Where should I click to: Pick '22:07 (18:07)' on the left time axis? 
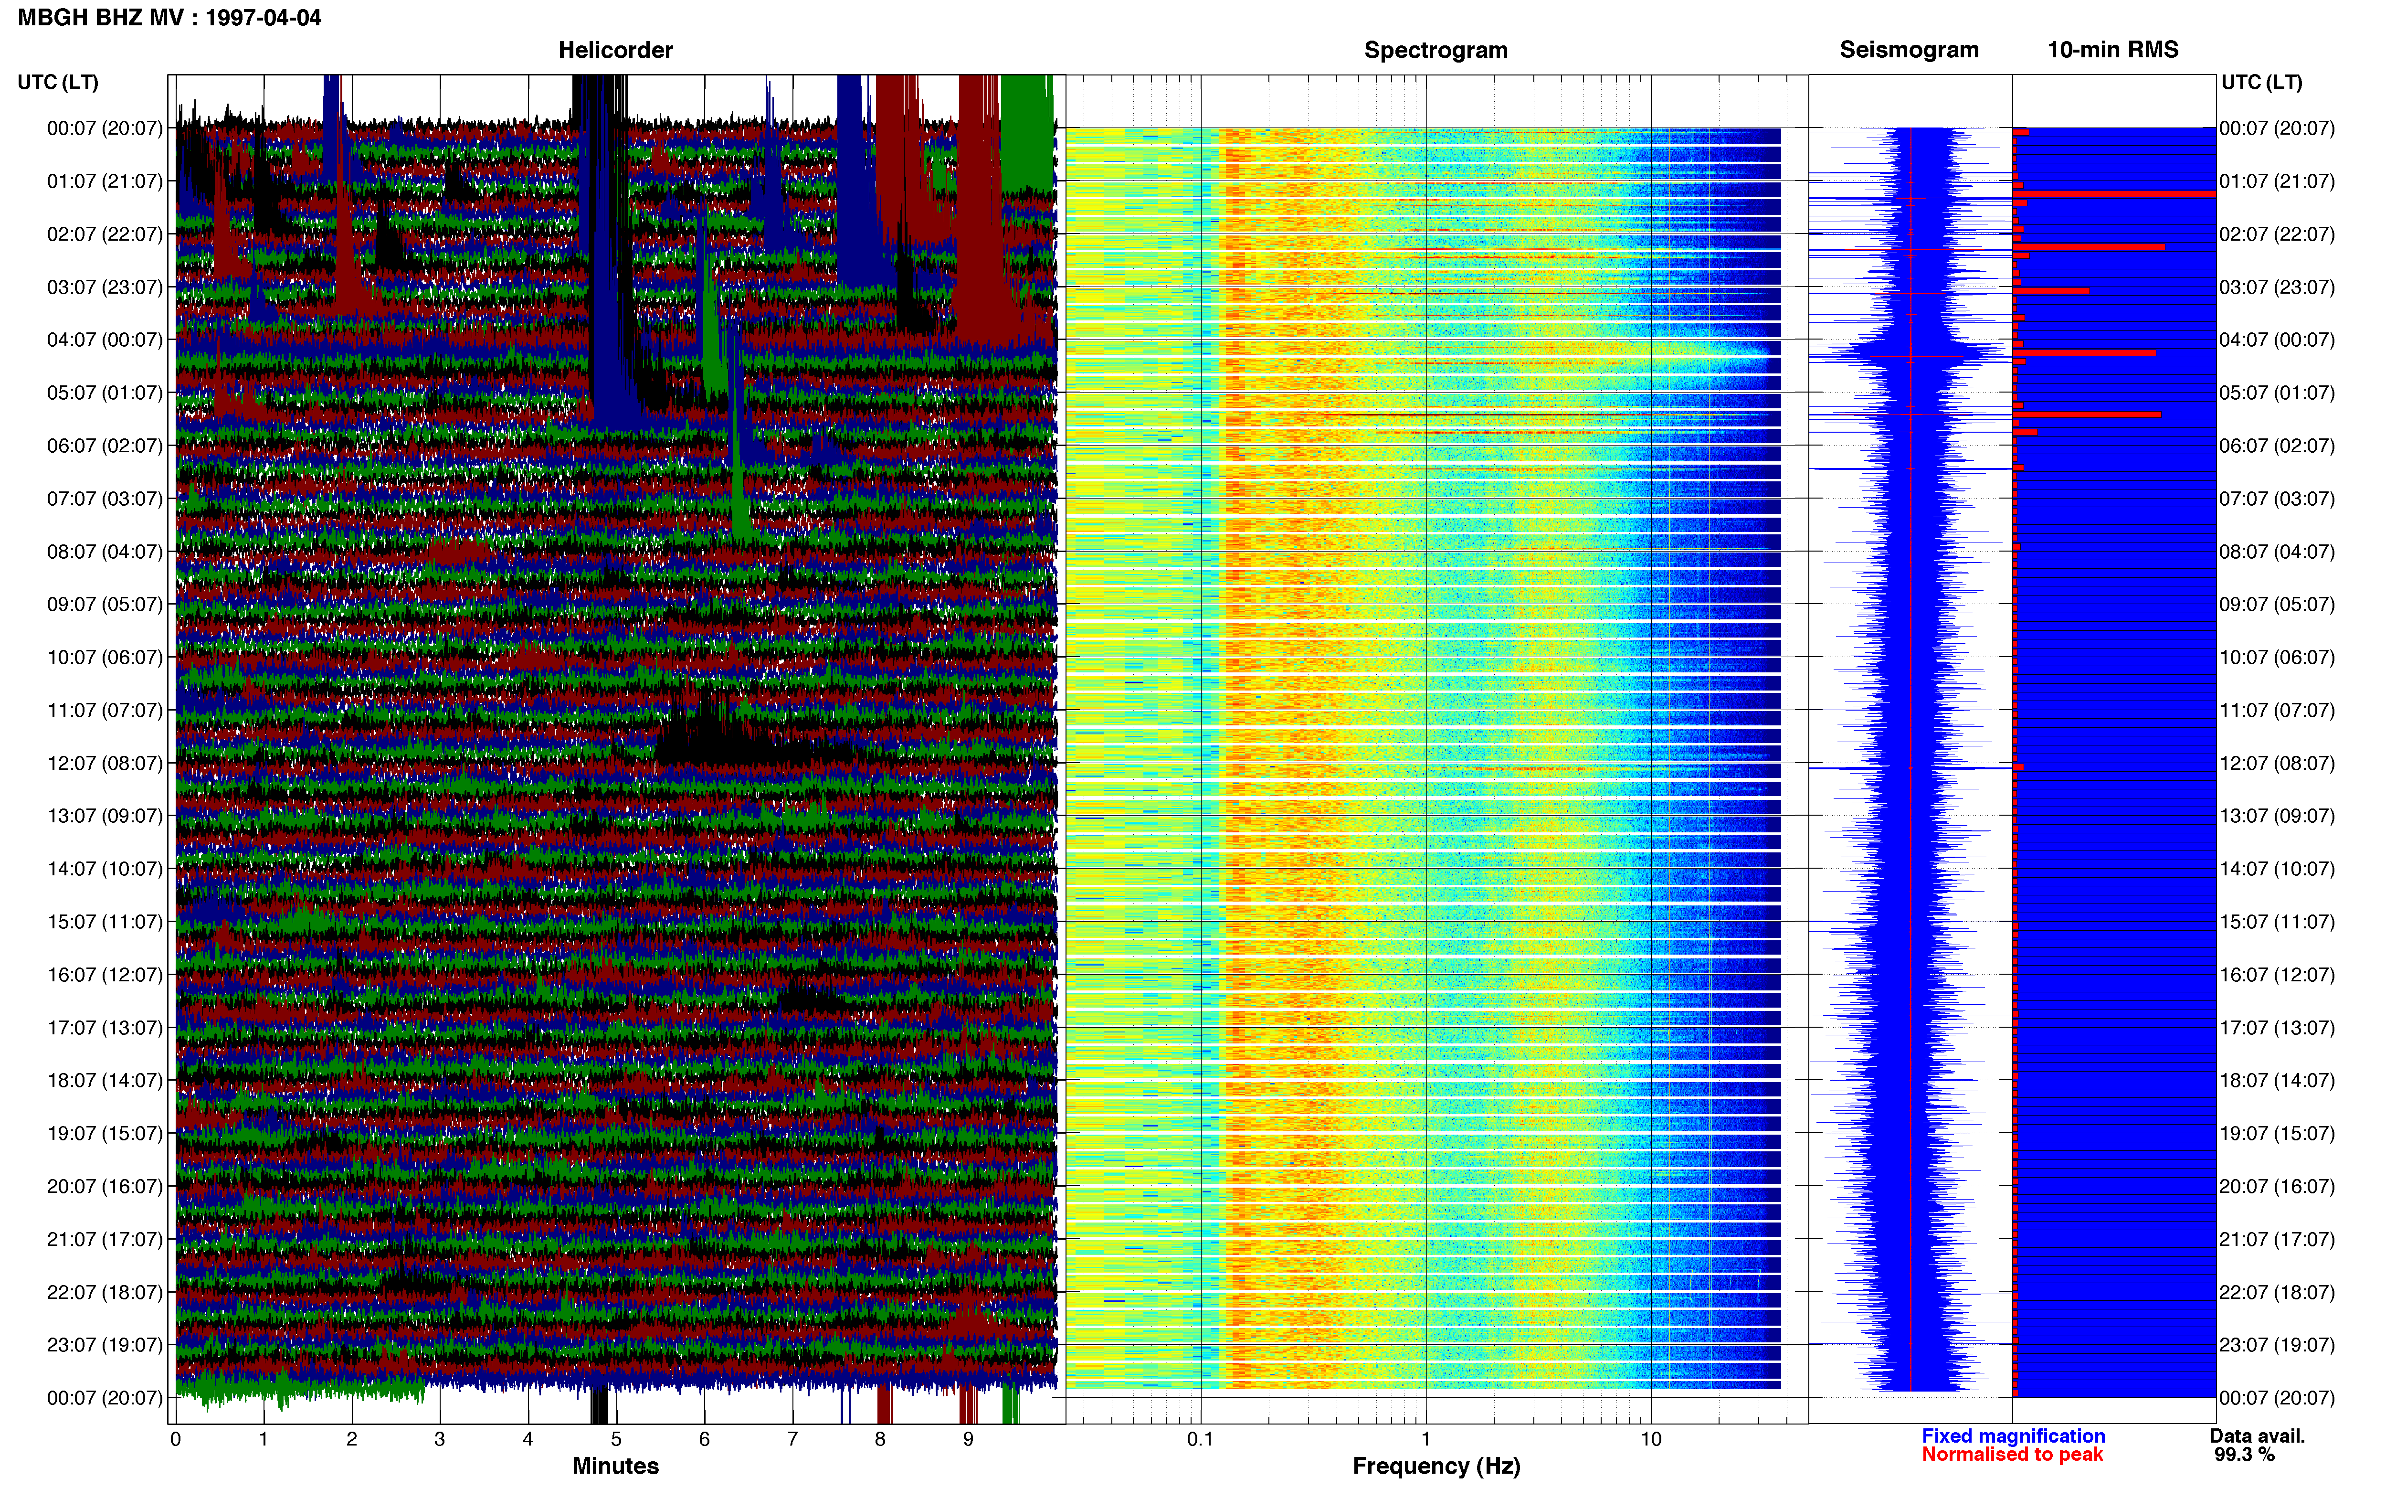[105, 1293]
